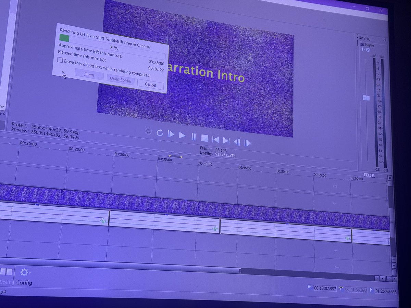The width and height of the screenshot is (411, 308).
Task: Click vertical scrollbar down arrow
Action: tap(394, 260)
